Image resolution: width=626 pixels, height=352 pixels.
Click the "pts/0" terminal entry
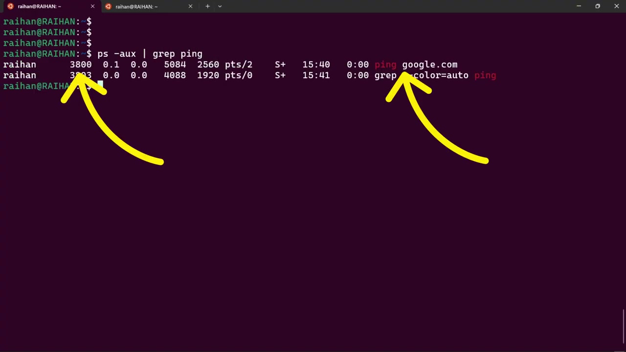coord(239,75)
